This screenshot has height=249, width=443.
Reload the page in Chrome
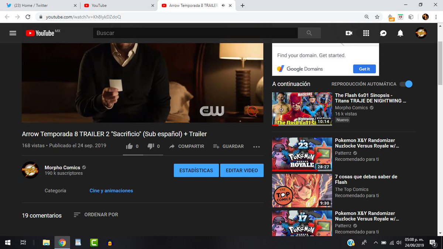pos(28,17)
